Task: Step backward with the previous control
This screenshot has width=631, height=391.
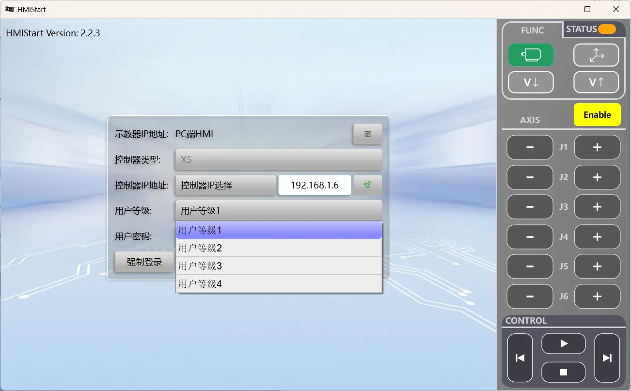Action: pos(520,358)
